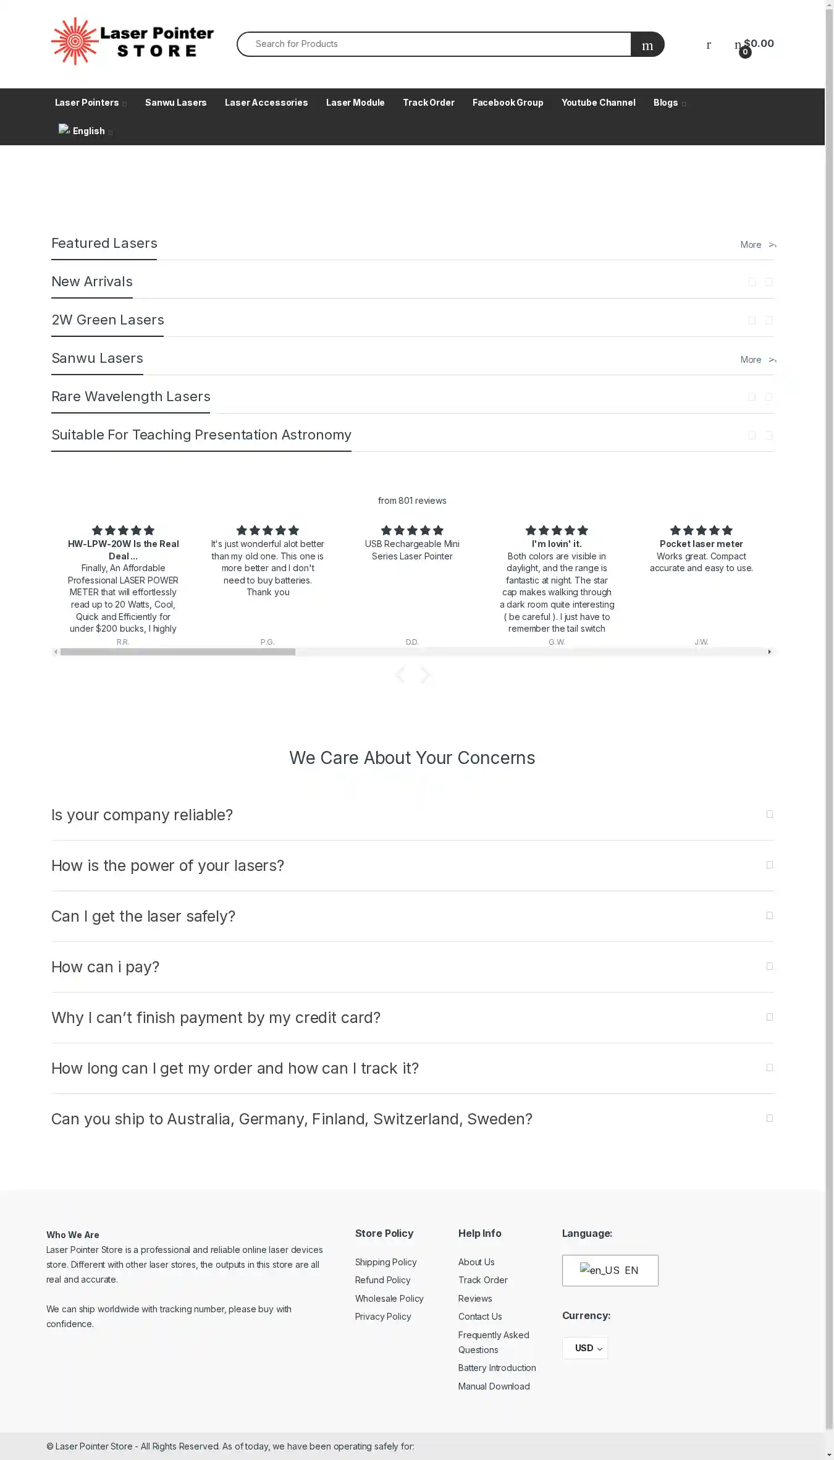Open the Track Order menu item
This screenshot has width=834, height=1460.
pyautogui.click(x=429, y=103)
